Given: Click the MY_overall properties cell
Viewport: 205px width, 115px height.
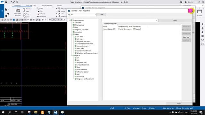Looking at the screenshot, I should click(x=137, y=29).
